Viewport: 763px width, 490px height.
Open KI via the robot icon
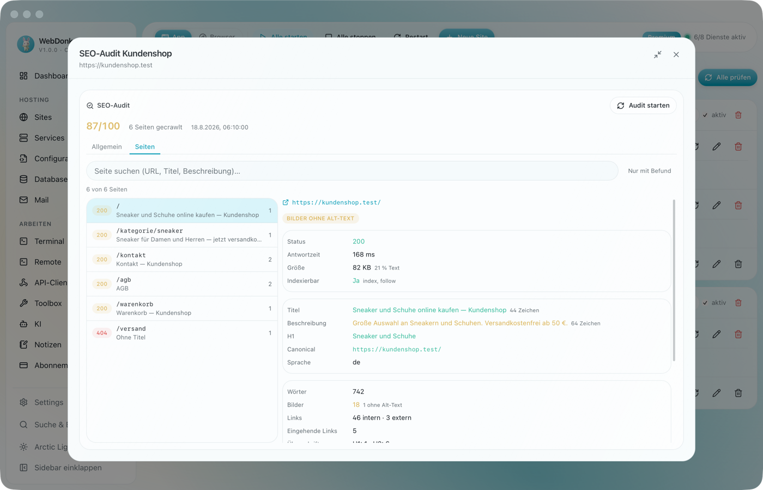23,324
